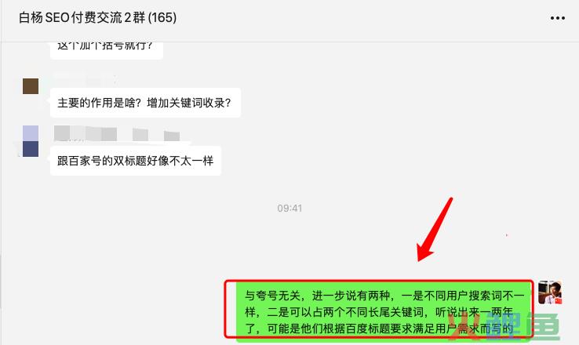Click the brown avatar of the sender
579x345 pixels.
click(31, 86)
